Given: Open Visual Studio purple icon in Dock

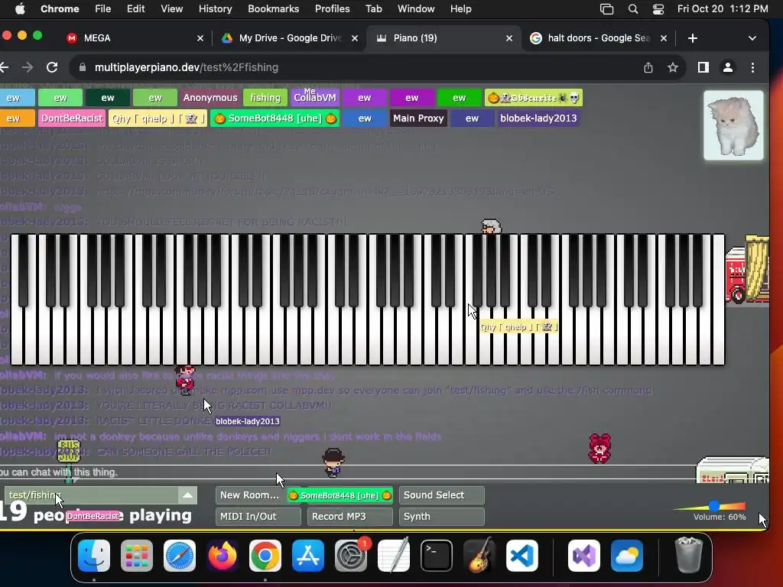Looking at the screenshot, I should 584,556.
